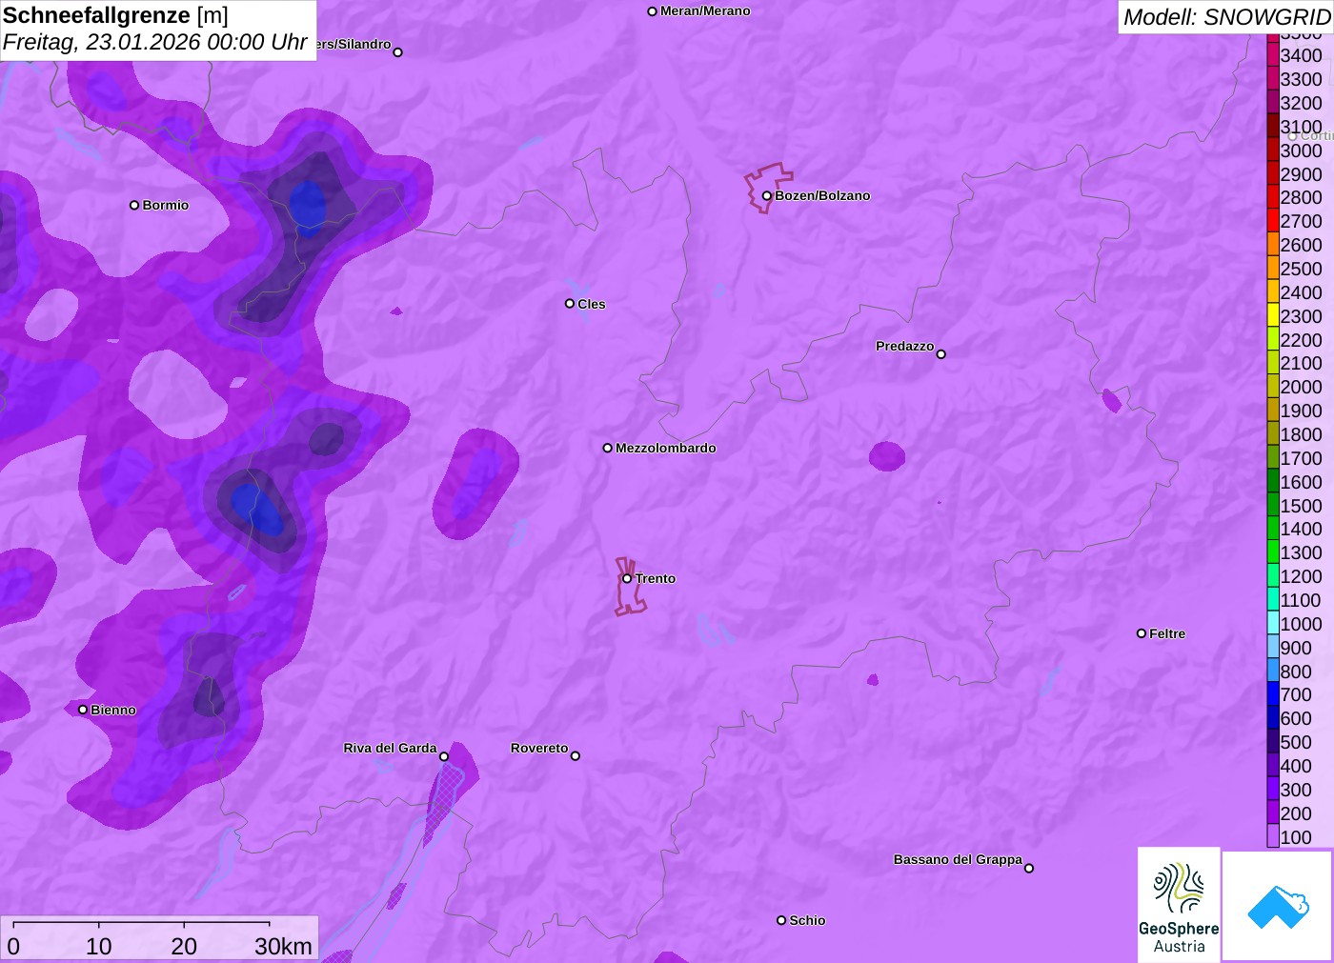Click the Riva del Garda label text
Screen dimensions: 1334x963
390,748
